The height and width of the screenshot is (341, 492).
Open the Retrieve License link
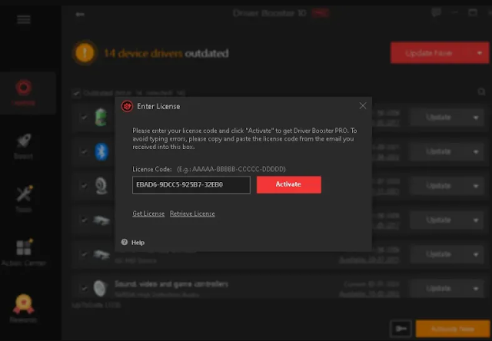pos(192,214)
